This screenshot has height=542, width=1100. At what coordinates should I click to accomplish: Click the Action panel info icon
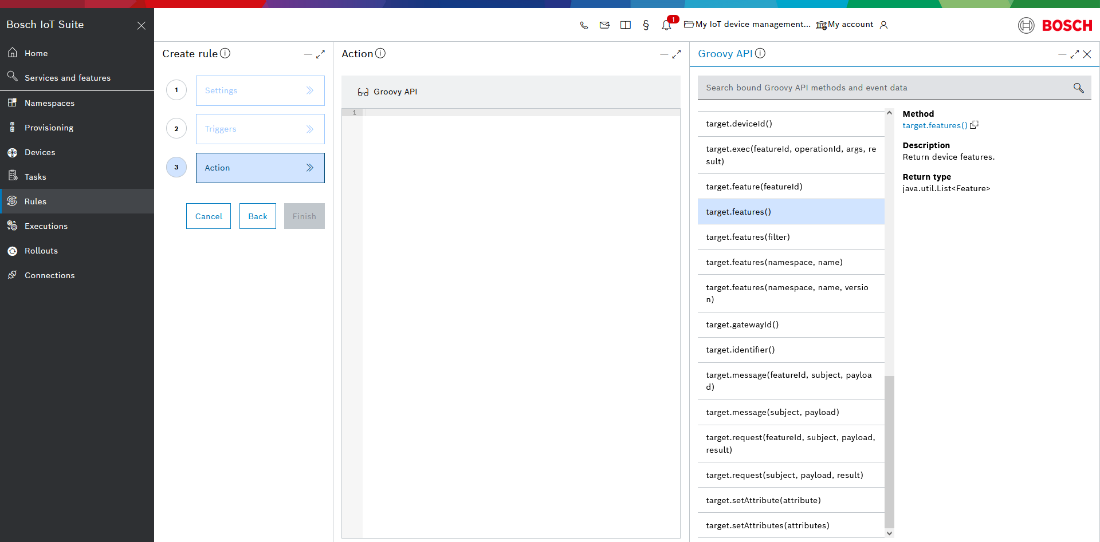coord(380,53)
